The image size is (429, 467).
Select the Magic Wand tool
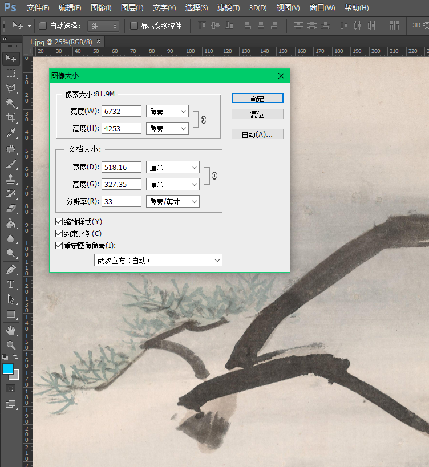click(11, 103)
